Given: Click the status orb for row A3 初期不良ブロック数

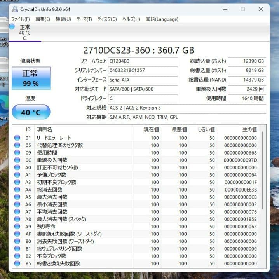Looking at the screenshot, I should pos(17,182).
